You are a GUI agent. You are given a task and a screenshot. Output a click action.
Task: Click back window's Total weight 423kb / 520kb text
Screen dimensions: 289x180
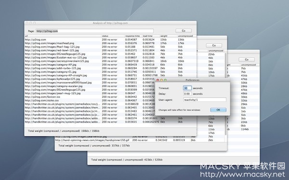click(127, 160)
